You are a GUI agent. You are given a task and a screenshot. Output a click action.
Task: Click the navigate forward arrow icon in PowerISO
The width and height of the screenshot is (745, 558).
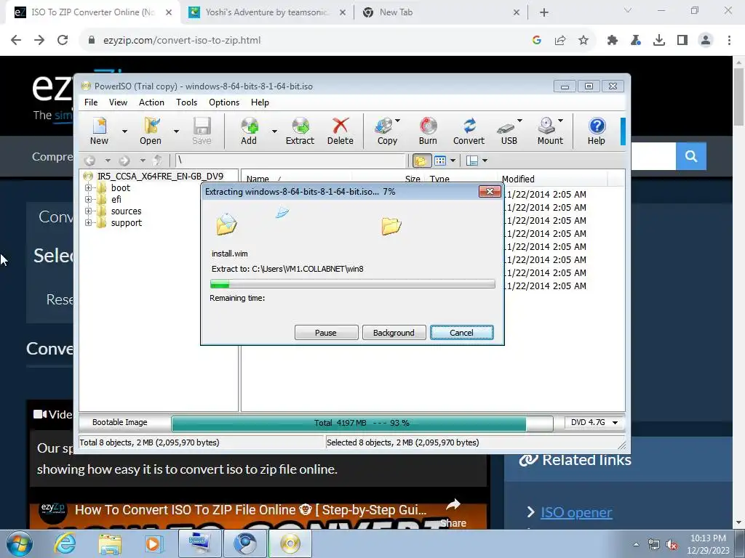click(124, 161)
